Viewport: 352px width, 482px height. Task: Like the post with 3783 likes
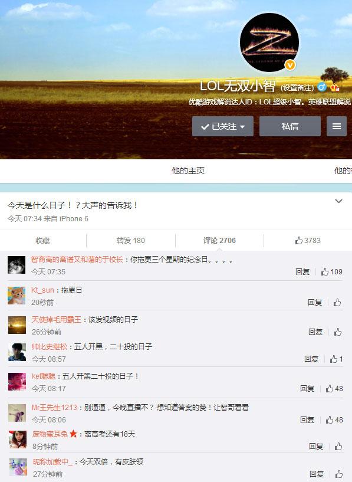[308, 240]
